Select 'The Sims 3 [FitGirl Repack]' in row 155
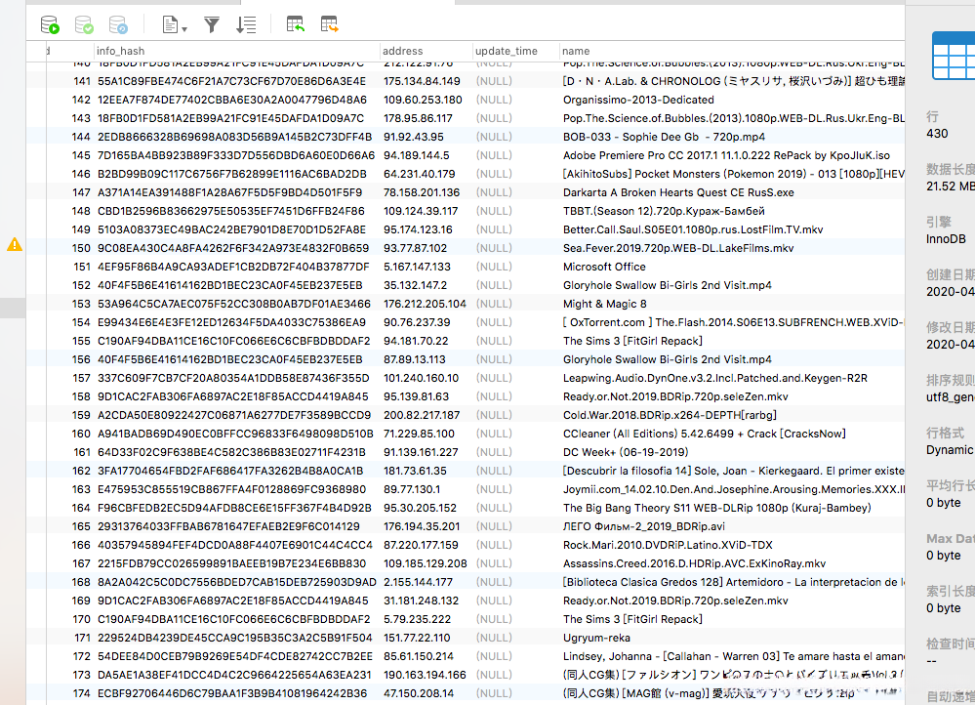This screenshot has width=975, height=705. point(632,341)
